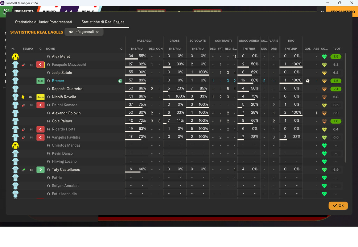Viewport: 358px width, 247px height.
Task: Click the CONTRASTI group header
Action: (x=223, y=41)
